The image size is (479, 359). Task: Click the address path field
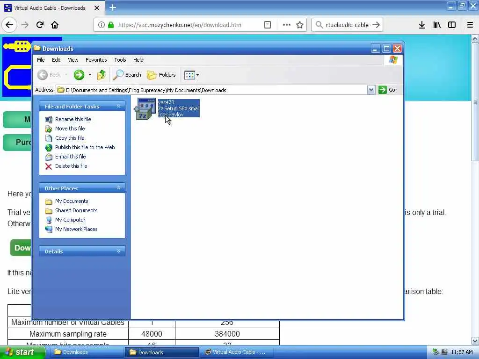coord(212,90)
